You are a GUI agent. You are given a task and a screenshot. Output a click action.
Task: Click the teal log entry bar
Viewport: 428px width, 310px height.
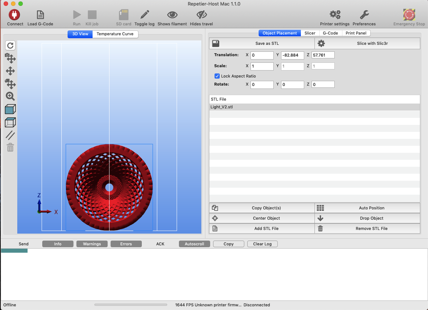pos(14,250)
